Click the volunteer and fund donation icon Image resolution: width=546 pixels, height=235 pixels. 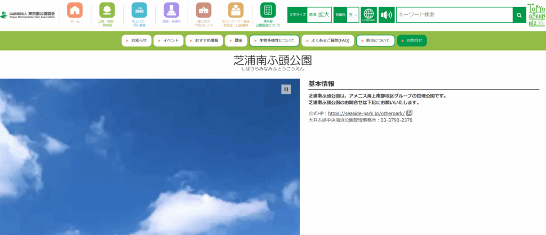[x=236, y=11]
